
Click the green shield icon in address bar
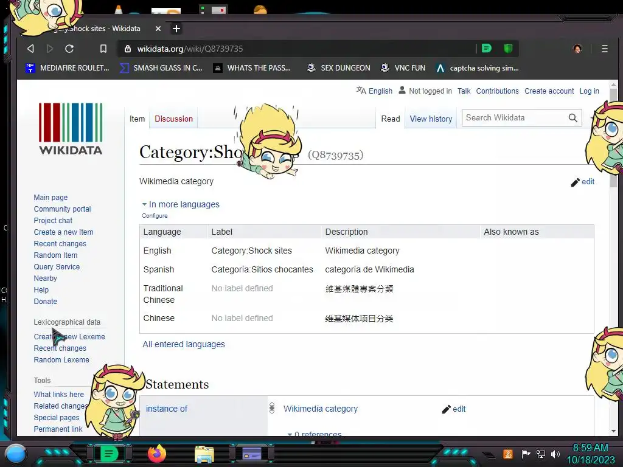point(508,49)
